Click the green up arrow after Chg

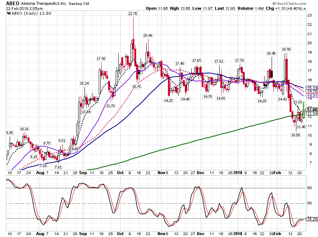(x=305, y=9)
